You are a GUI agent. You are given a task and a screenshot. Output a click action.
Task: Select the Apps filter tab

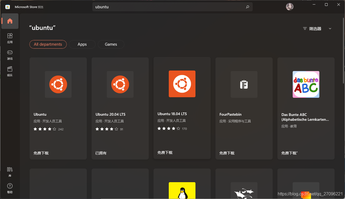[82, 44]
